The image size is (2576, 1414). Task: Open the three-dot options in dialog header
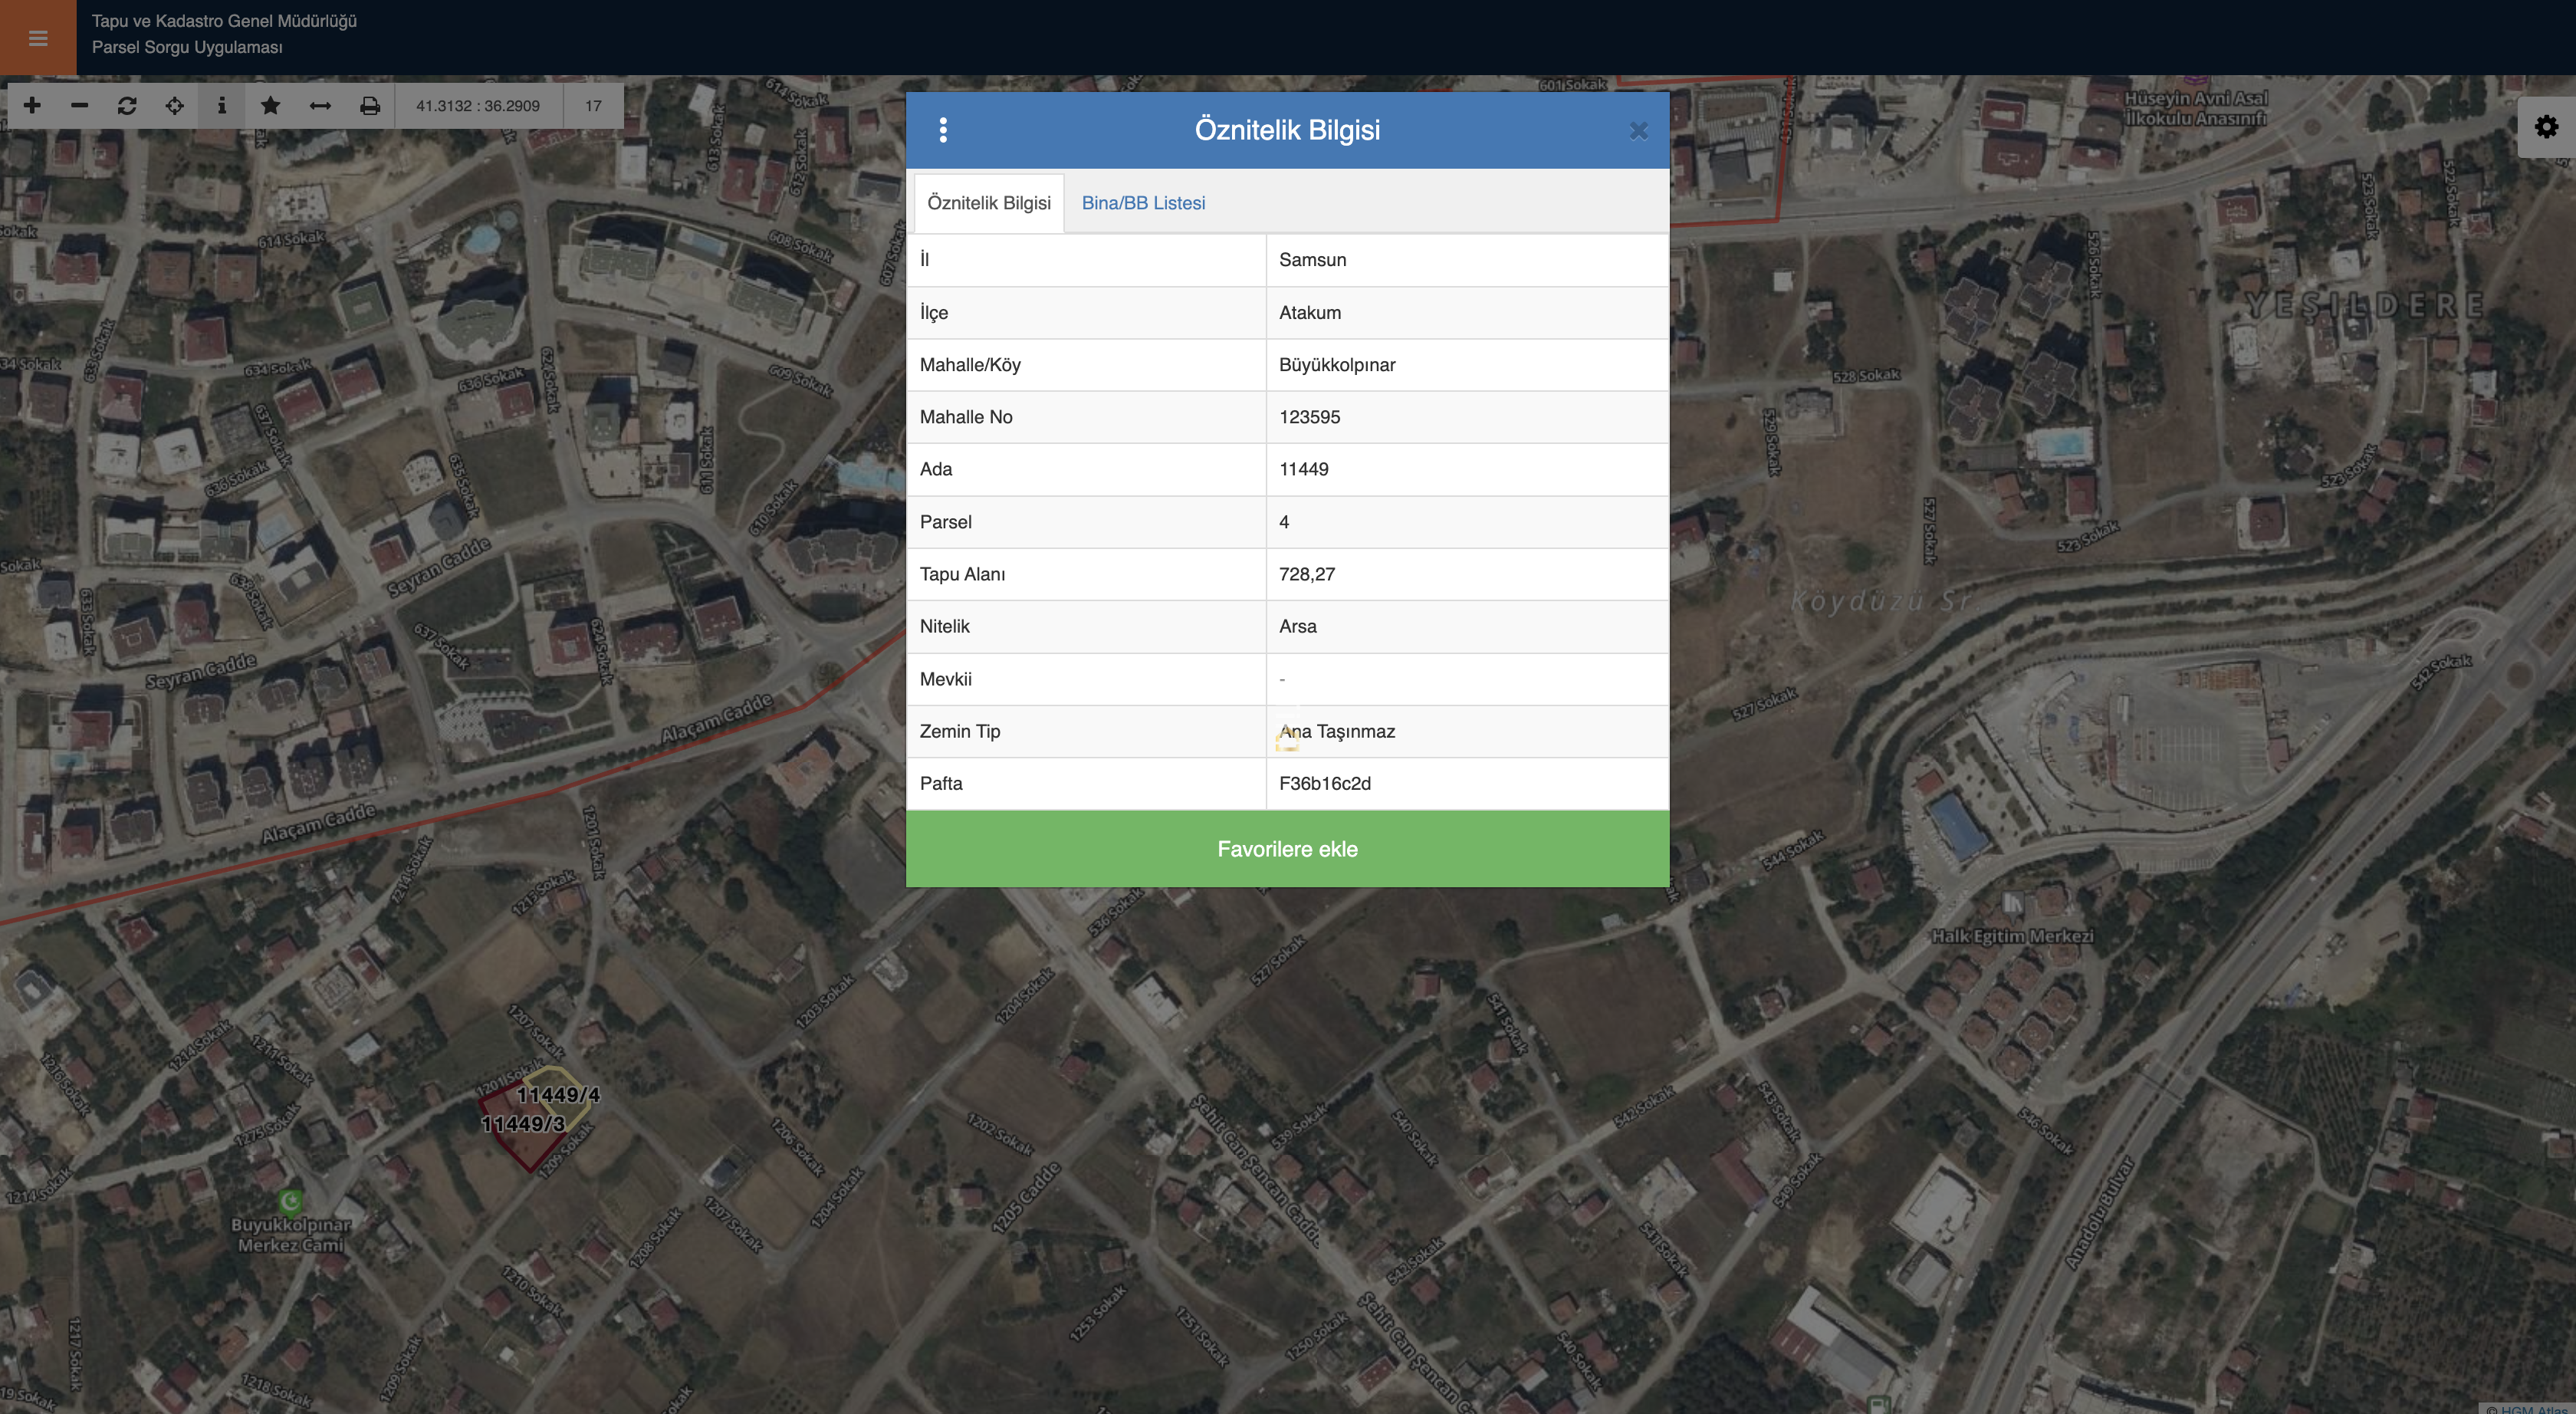pos(943,130)
